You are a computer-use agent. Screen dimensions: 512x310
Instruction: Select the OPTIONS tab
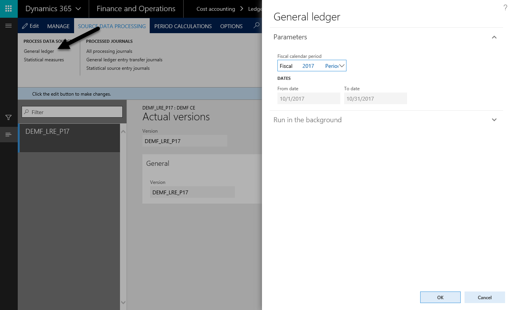pos(231,26)
